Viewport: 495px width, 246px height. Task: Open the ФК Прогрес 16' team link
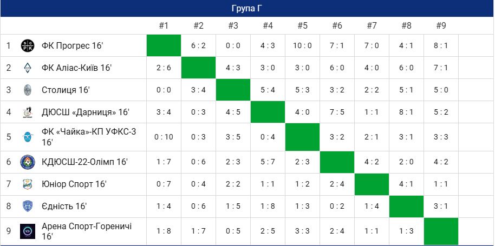pos(72,45)
